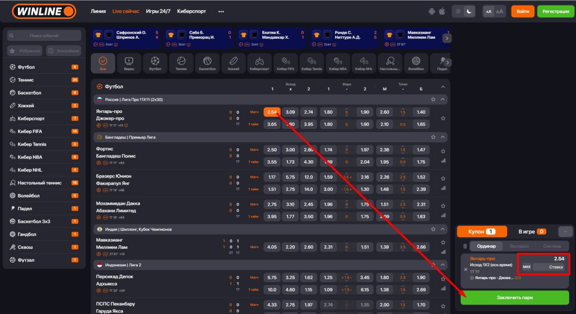Image resolution: width=576 pixels, height=314 pixels.
Task: Open the Android app download icon
Action: (431, 11)
